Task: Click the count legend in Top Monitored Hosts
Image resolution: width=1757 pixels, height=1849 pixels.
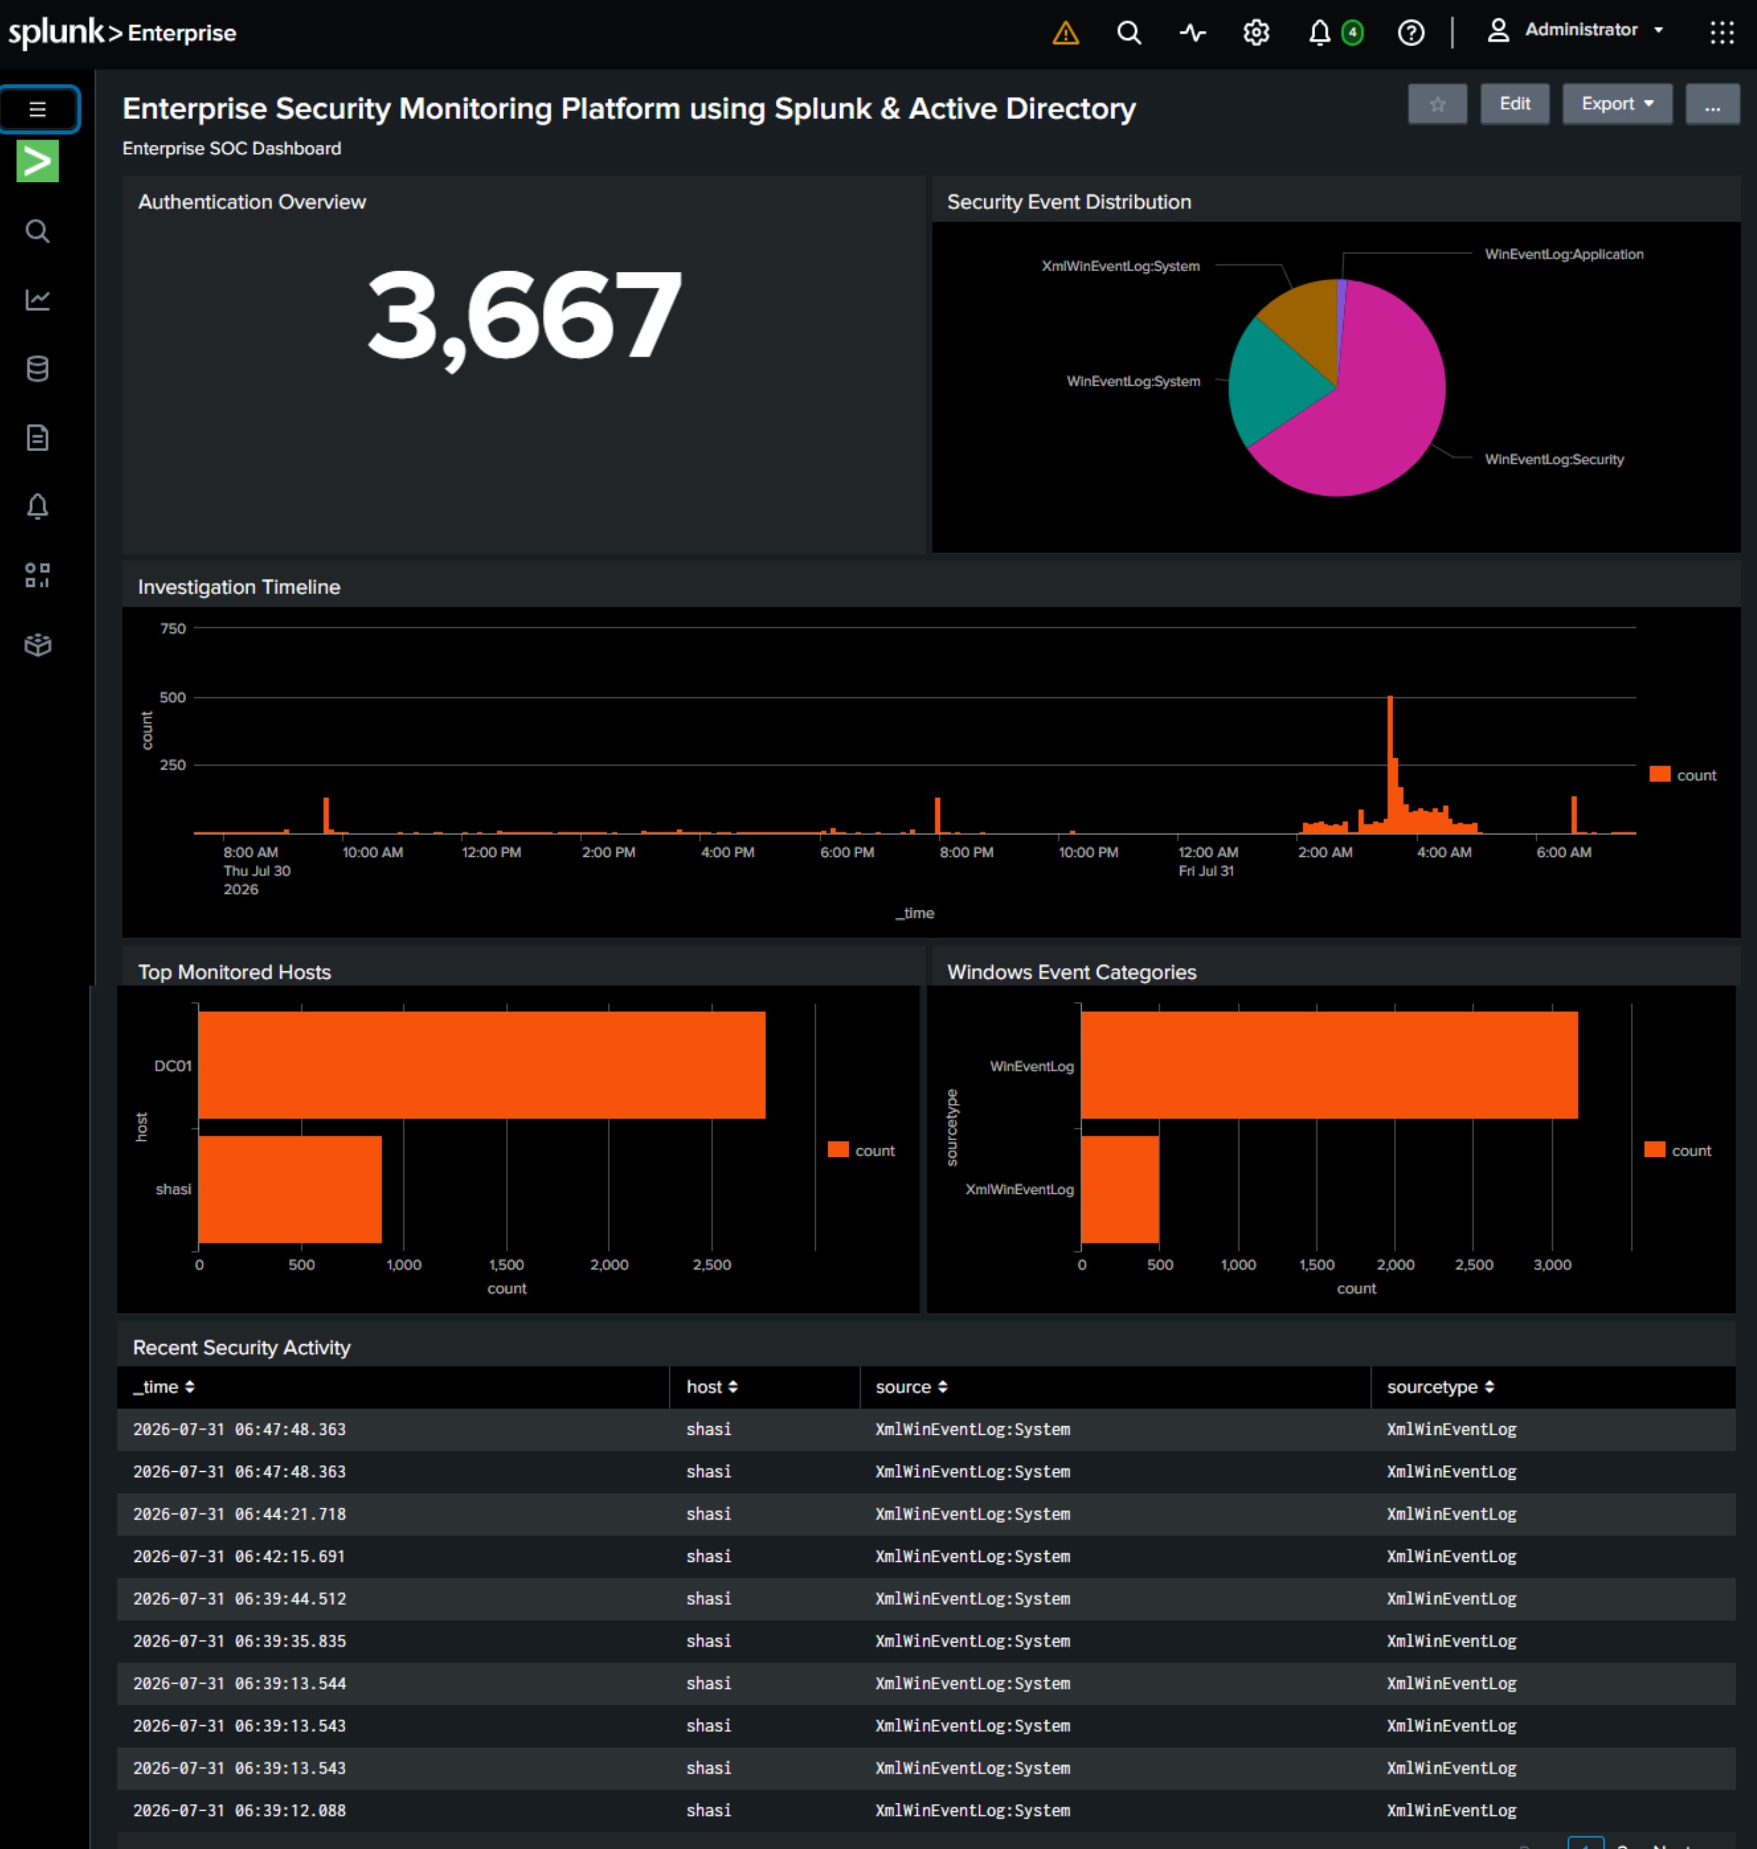Action: [861, 1150]
